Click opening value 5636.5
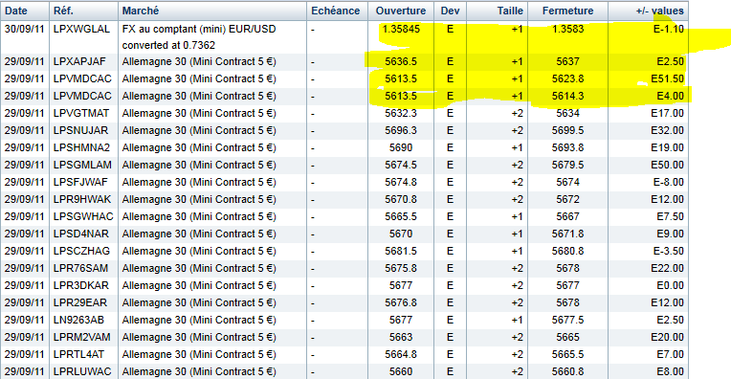731x379 pixels. (401, 61)
